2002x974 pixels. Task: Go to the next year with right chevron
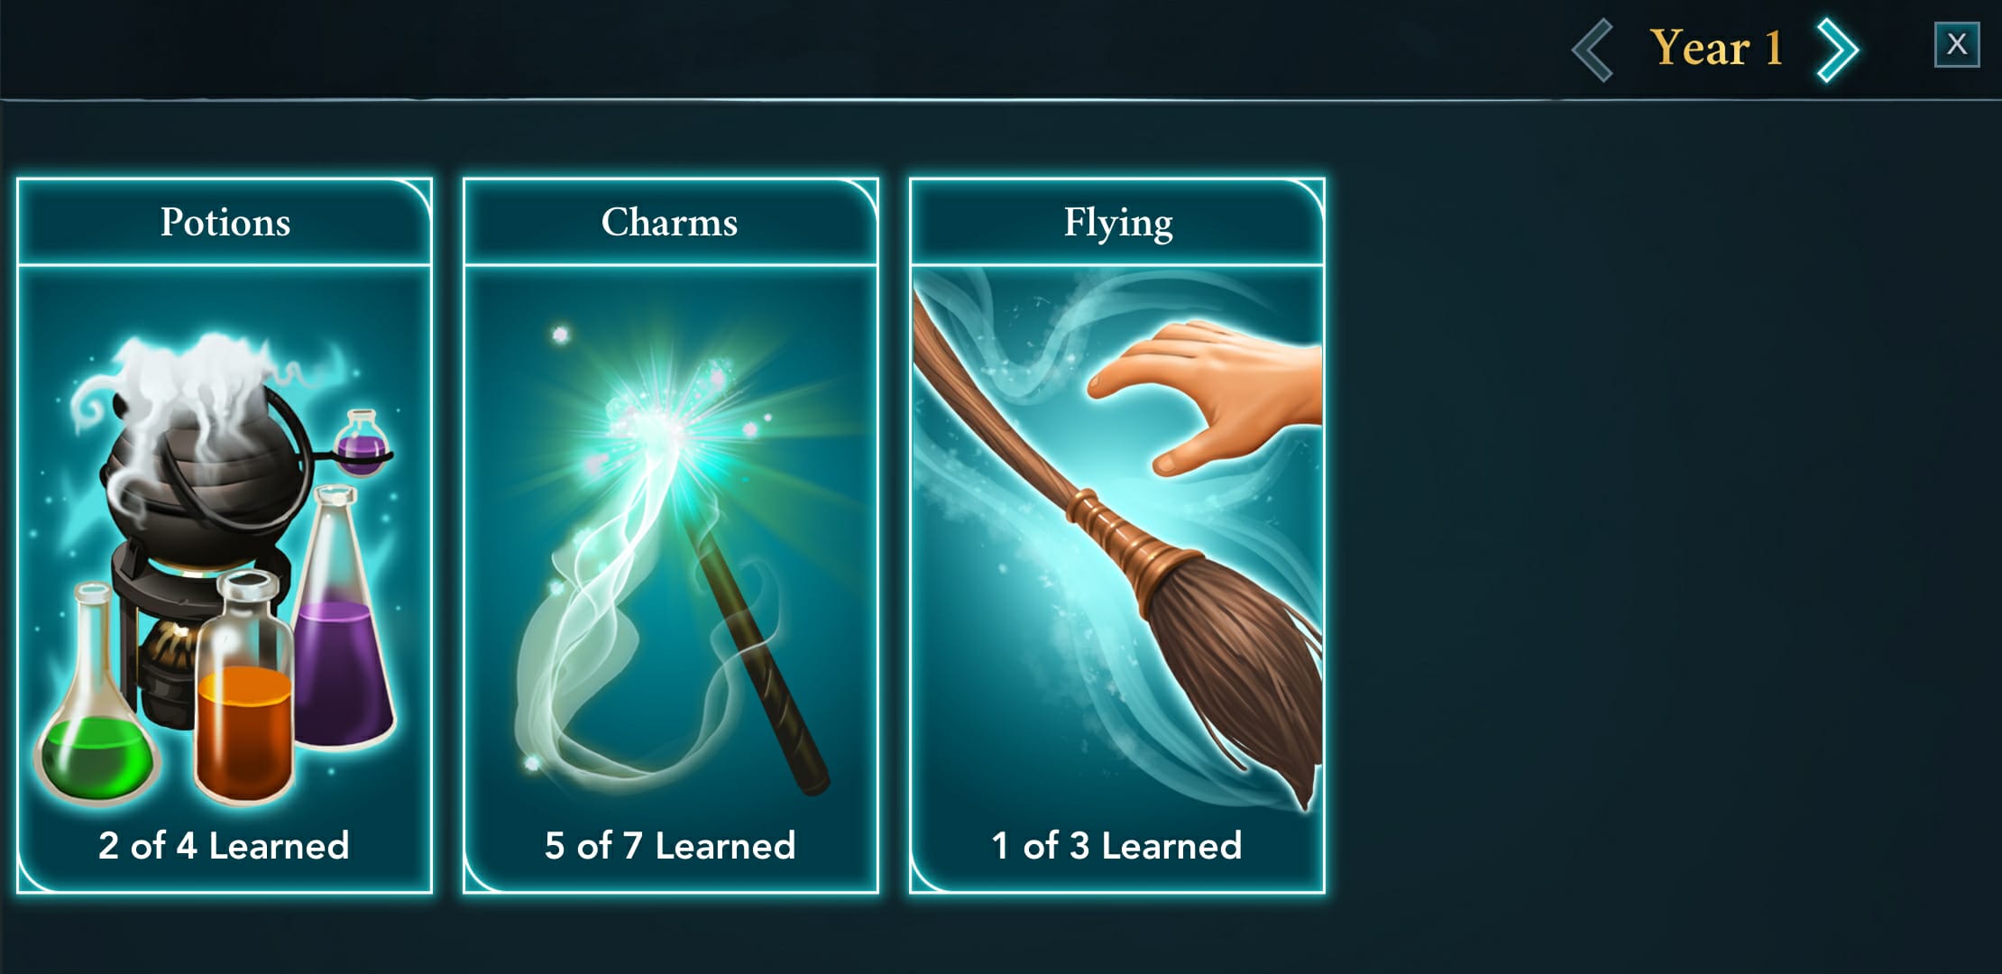1838,50
